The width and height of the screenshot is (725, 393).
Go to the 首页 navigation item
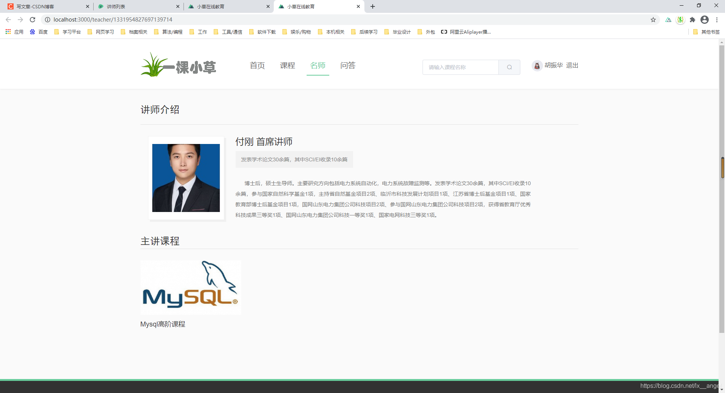(258, 65)
